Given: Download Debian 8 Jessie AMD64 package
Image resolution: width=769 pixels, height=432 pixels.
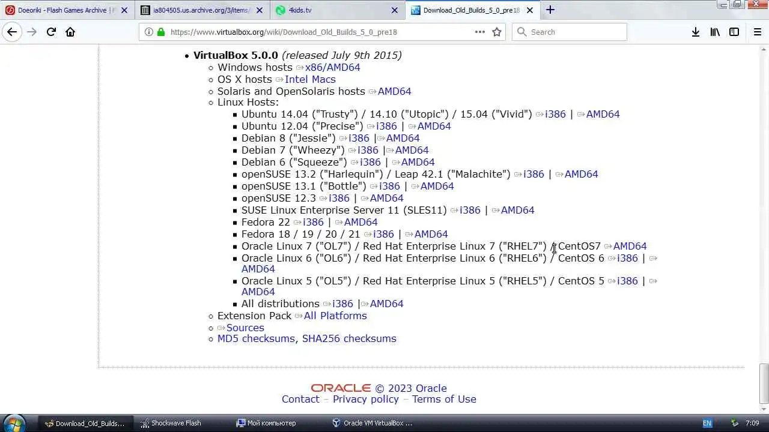Looking at the screenshot, I should click(x=403, y=138).
